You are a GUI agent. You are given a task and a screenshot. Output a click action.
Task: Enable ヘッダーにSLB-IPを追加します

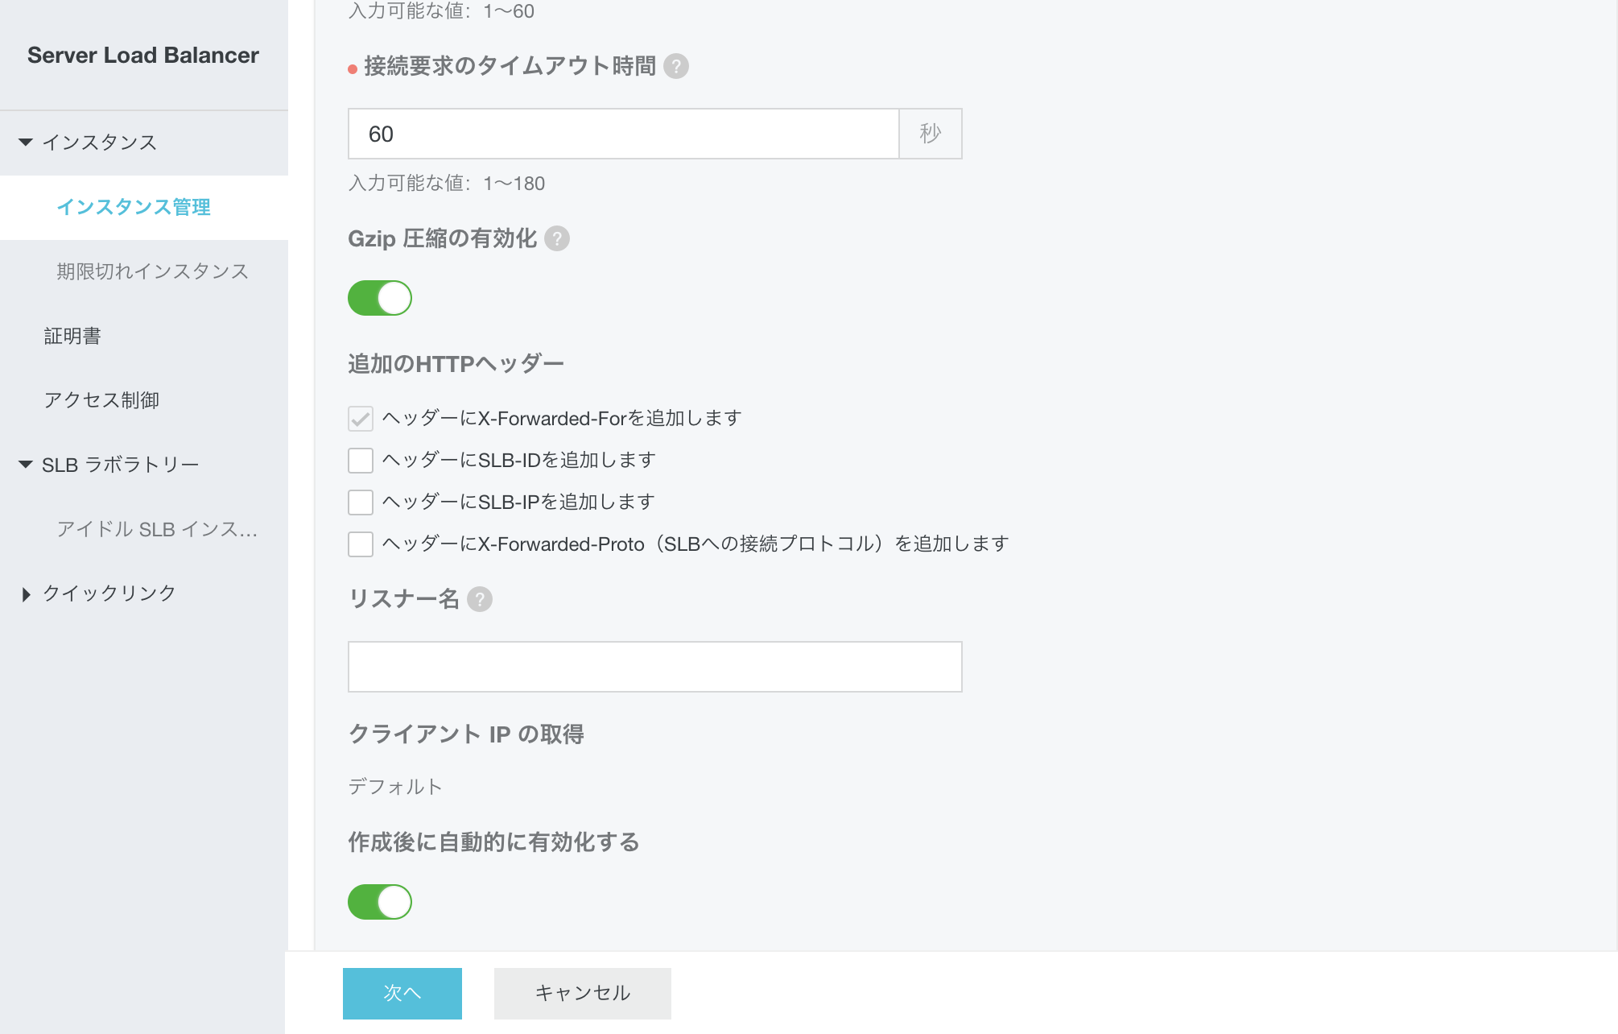359,501
